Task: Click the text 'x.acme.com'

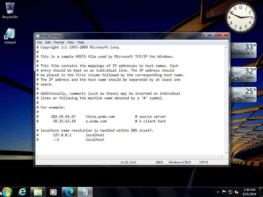Action: click(96, 121)
